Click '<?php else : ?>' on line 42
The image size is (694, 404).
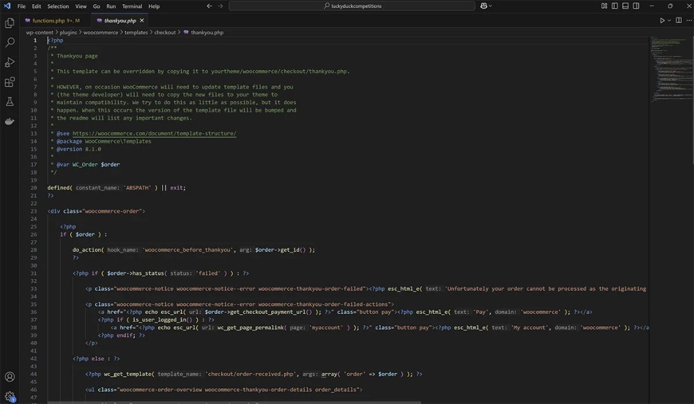point(96,359)
